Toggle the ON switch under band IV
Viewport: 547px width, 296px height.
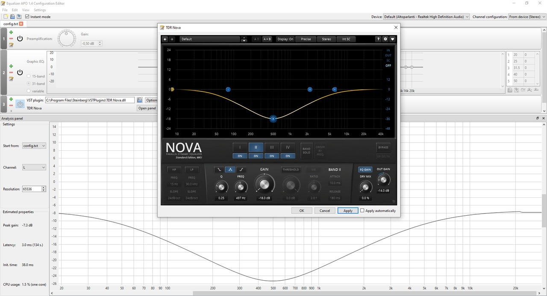288,156
